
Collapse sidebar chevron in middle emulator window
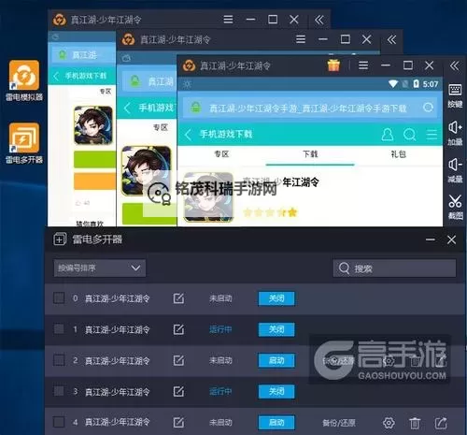(x=391, y=39)
